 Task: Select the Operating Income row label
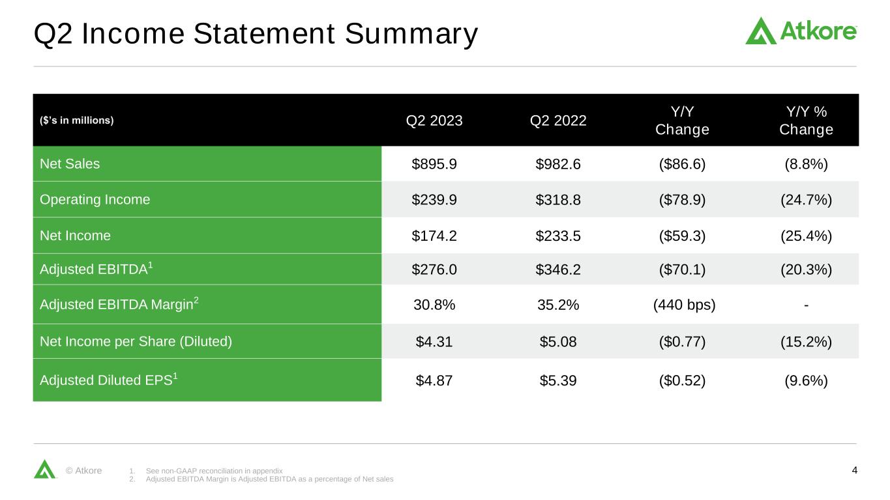[95, 200]
